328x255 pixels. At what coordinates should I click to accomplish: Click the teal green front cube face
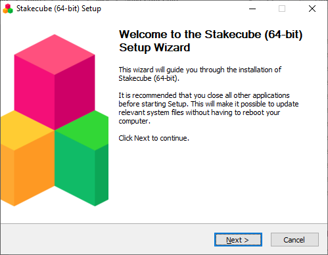click(75, 169)
